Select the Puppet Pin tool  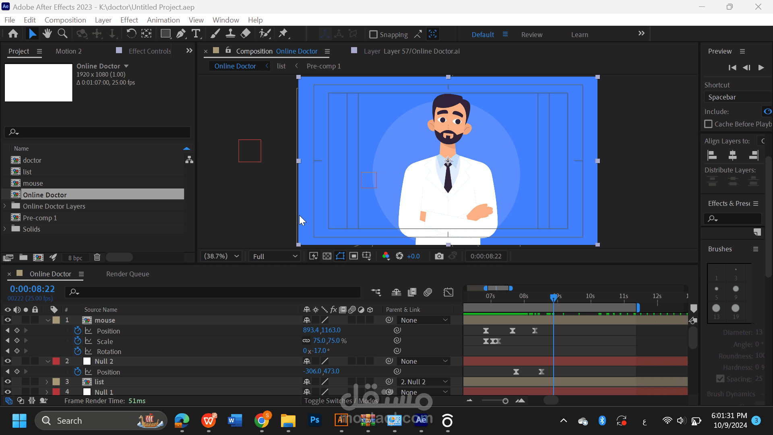coord(283,34)
